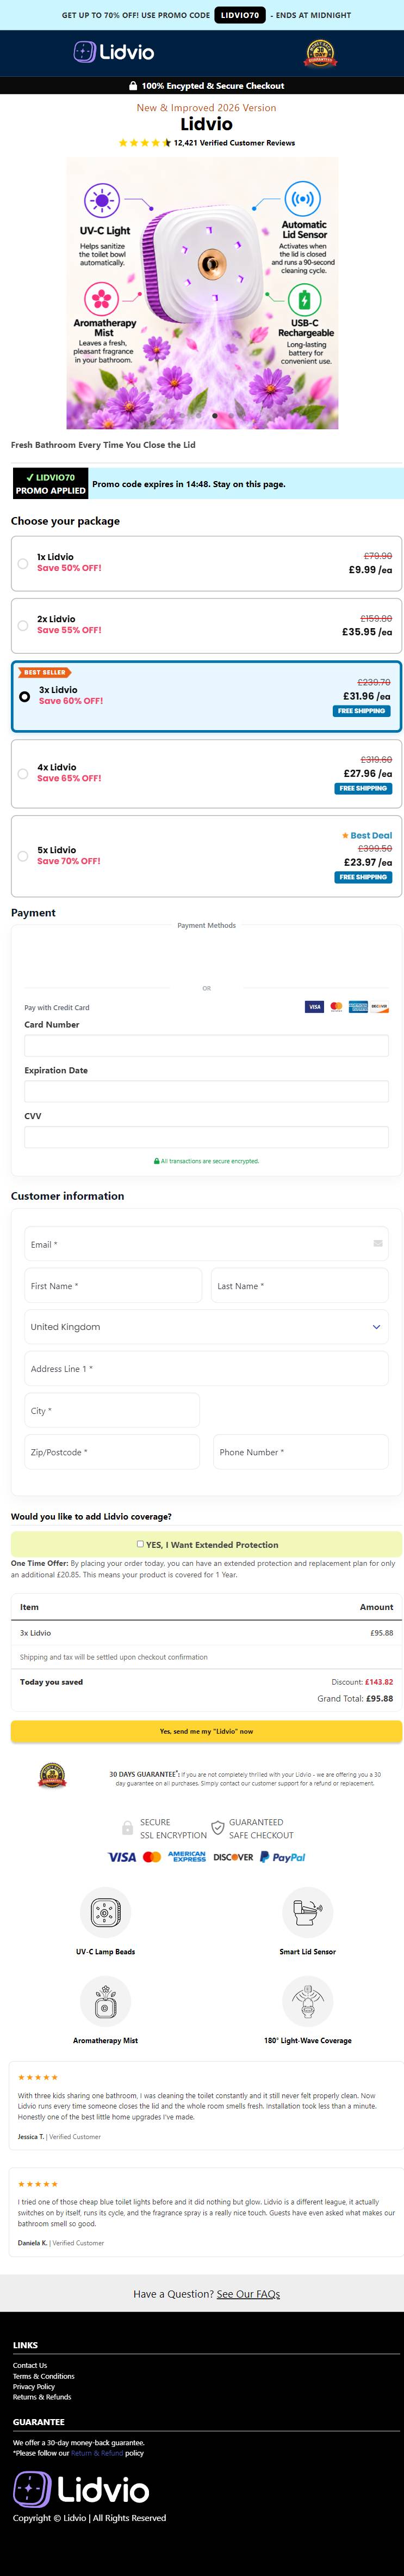
Task: Click the CVV field
Action: coord(207,1137)
